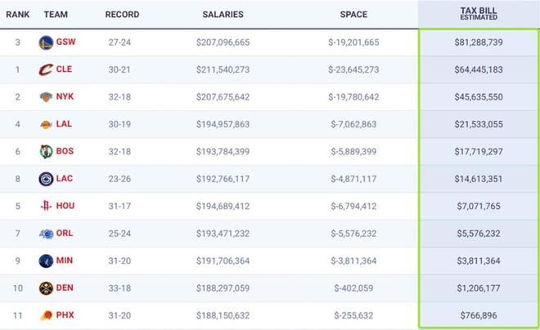The image size is (540, 330).
Task: Open the GSW team link
Action: 66,42
